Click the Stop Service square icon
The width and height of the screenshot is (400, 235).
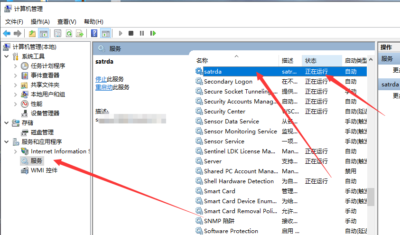pyautogui.click(x=131, y=33)
